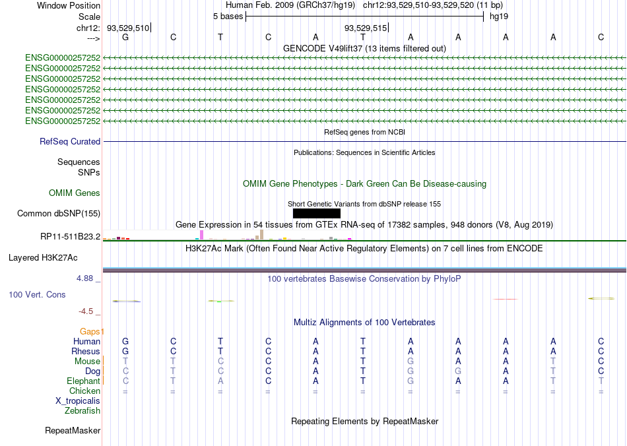The width and height of the screenshot is (627, 446).
Task: Click the ---> strand direction arrow
Action: click(94, 38)
